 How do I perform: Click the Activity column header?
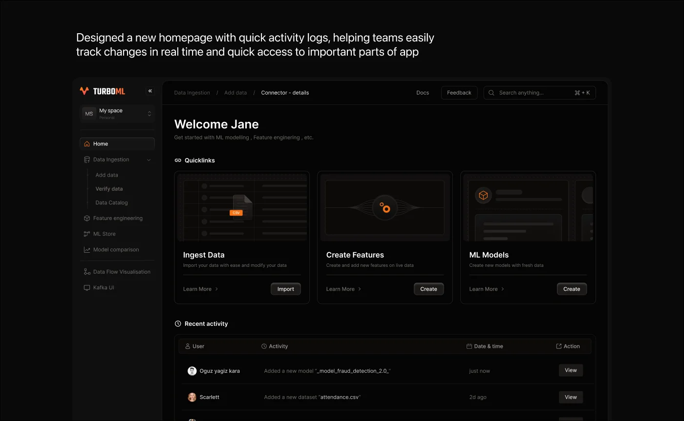275,346
